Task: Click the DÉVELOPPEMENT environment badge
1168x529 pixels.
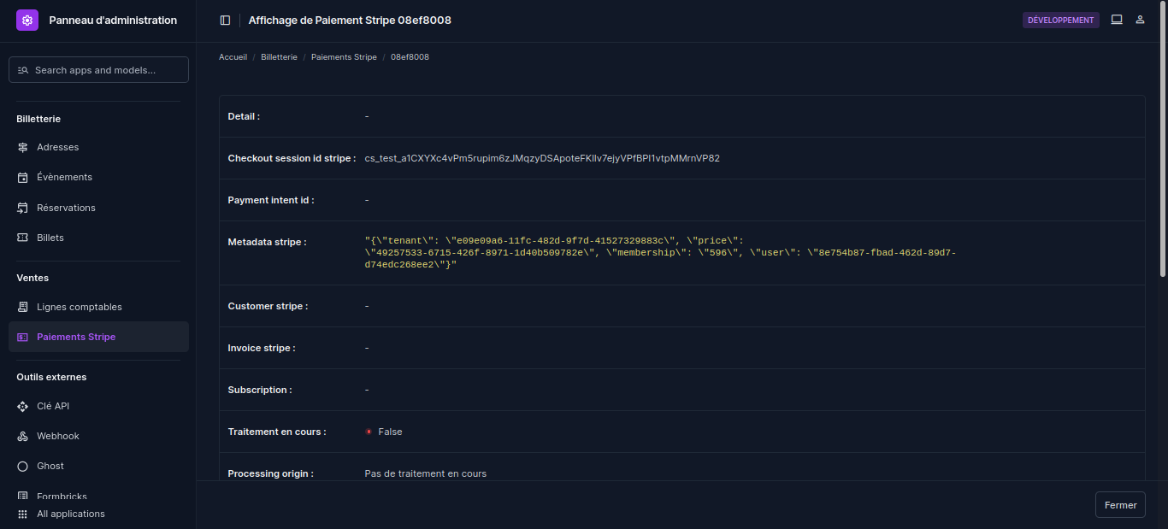Action: coord(1061,21)
